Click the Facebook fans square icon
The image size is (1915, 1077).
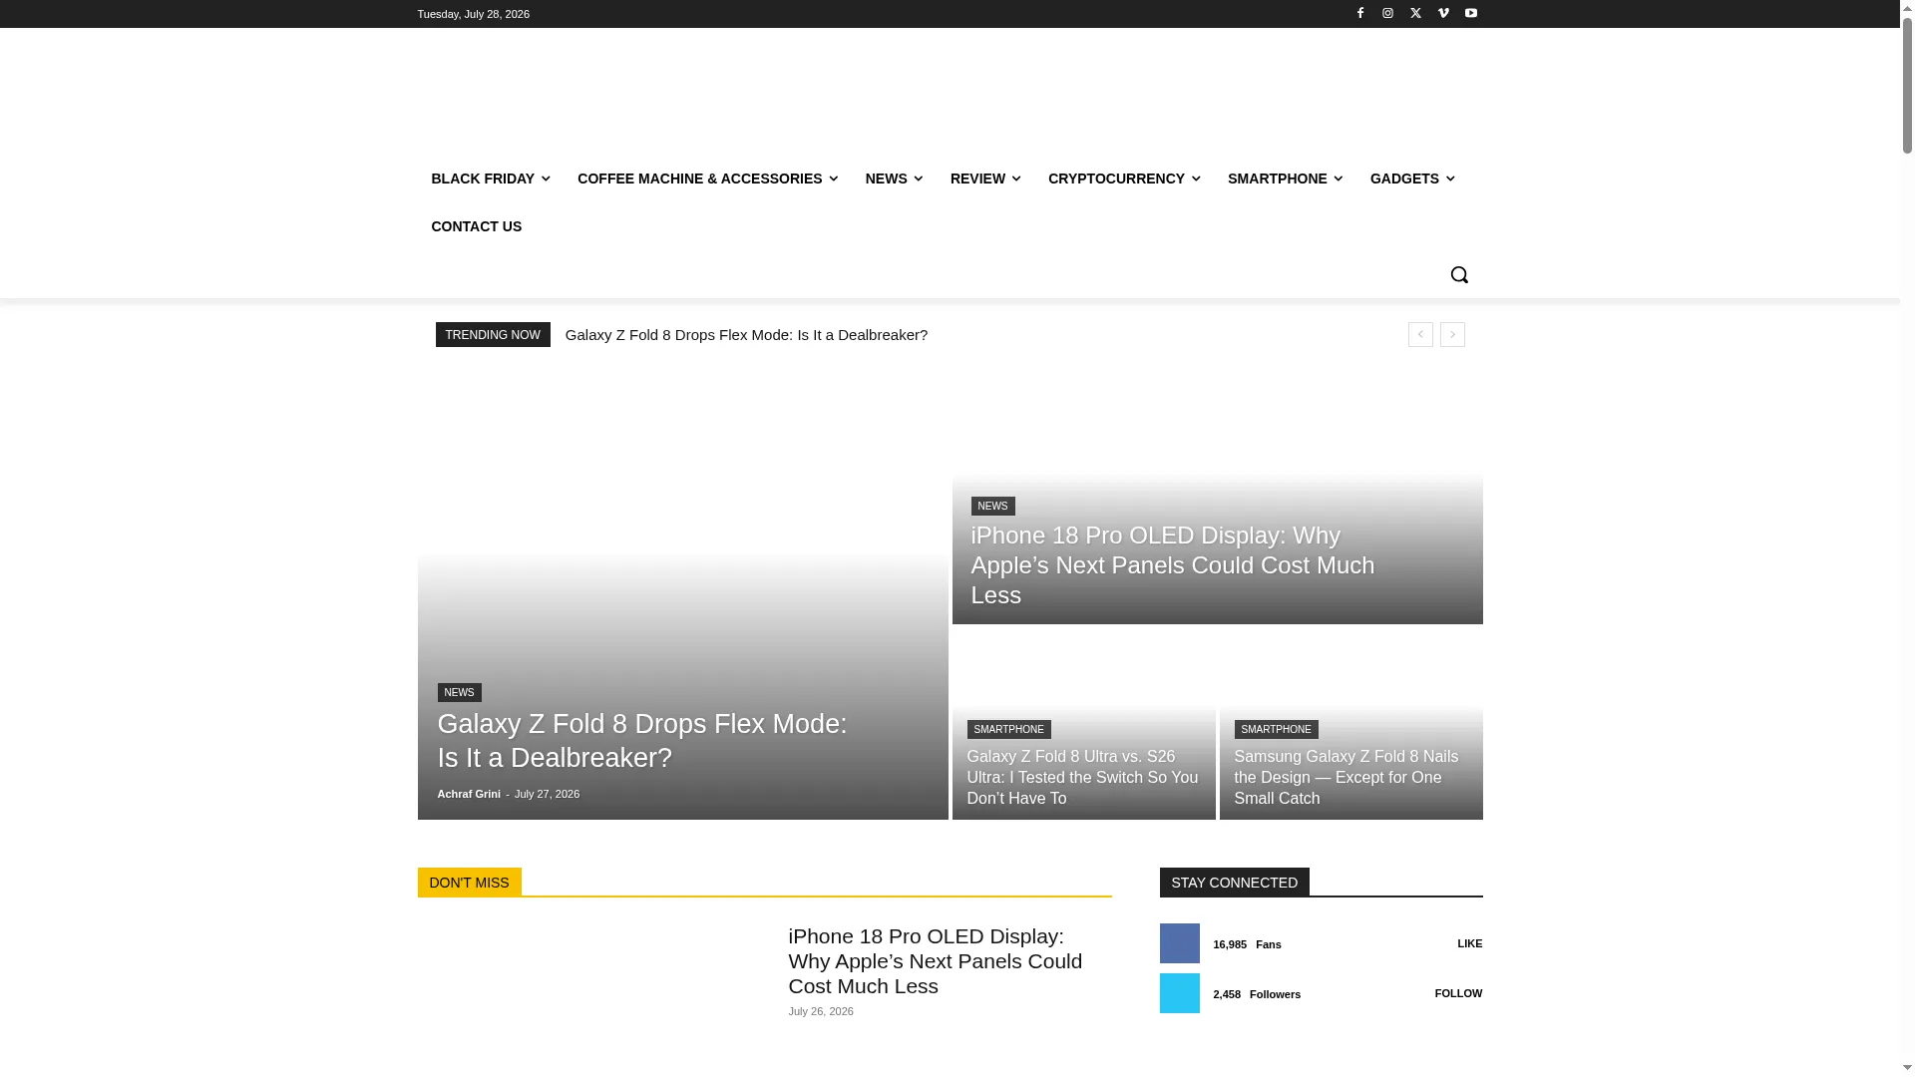(x=1179, y=943)
